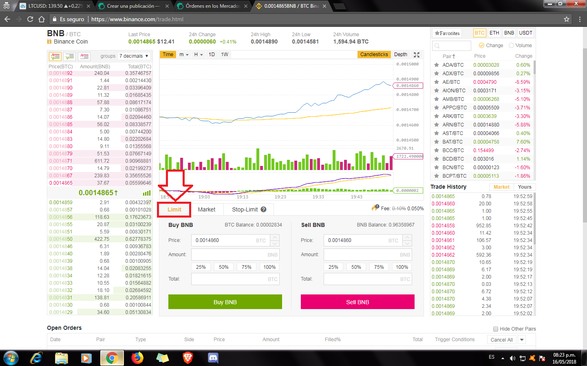The height and width of the screenshot is (366, 587).
Task: Click the pair search input box
Action: [451, 46]
